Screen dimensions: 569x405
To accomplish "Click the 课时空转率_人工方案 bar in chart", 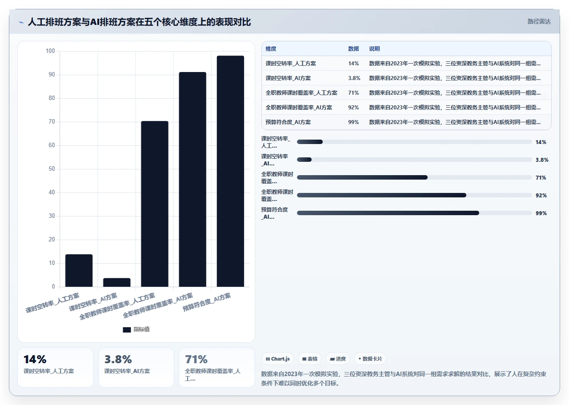I will click(x=79, y=270).
